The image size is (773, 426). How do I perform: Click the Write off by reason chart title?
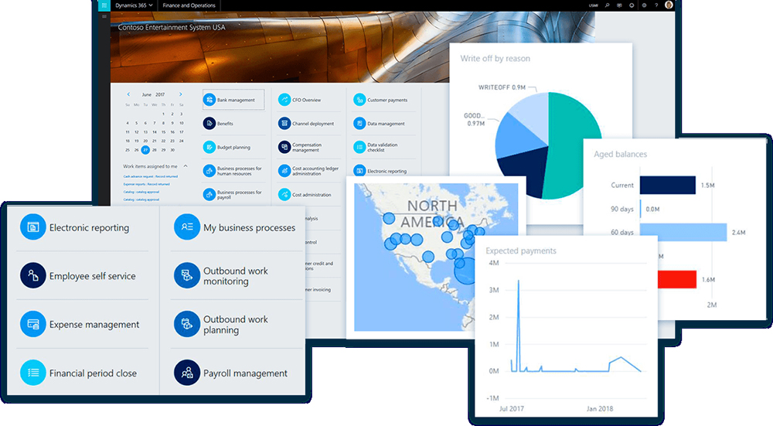tap(495, 58)
